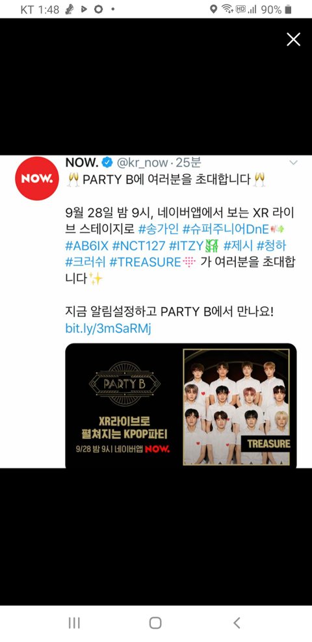
Task: Expand the tweet options chevron
Action: tap(293, 163)
